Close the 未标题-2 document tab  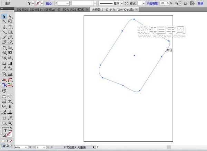(x=136, y=10)
